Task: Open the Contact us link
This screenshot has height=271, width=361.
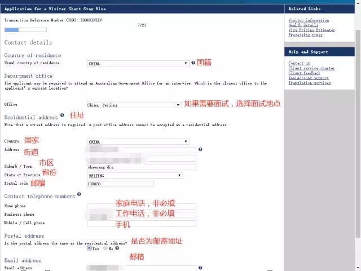Action: [299, 64]
